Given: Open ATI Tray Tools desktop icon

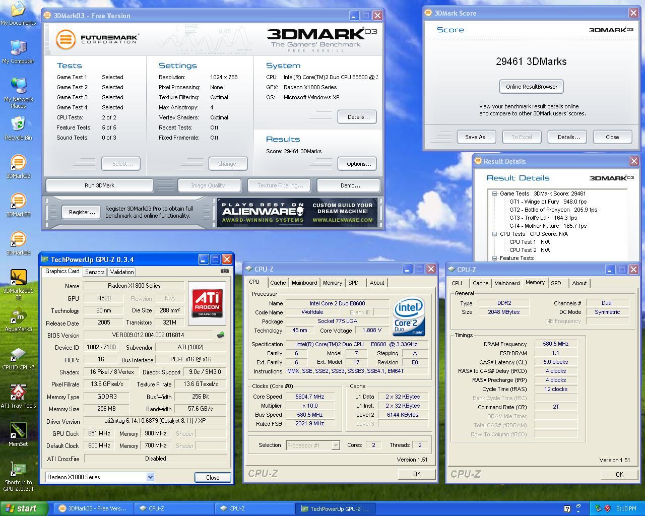Looking at the screenshot, I should point(18,397).
